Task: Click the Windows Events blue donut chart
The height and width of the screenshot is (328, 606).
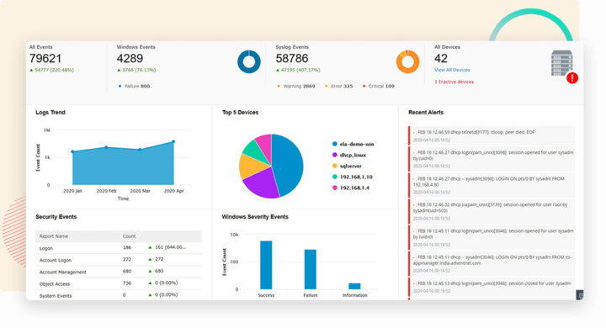Action: [x=249, y=61]
